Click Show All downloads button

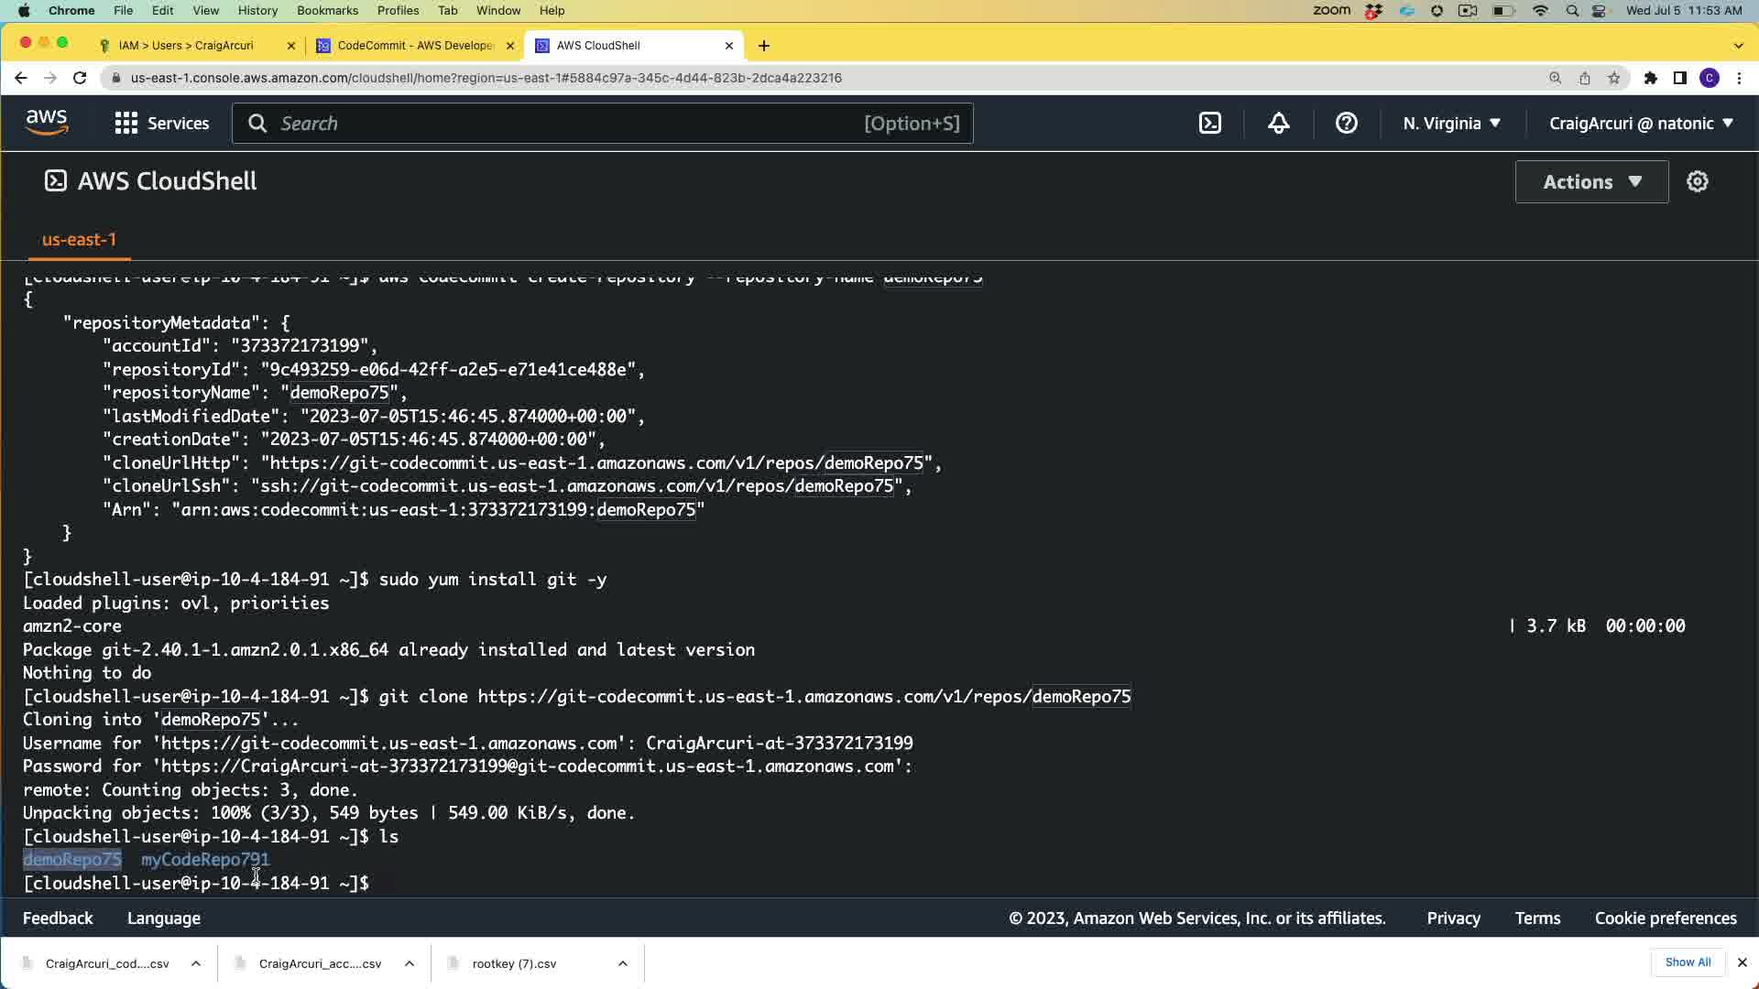coord(1688,962)
